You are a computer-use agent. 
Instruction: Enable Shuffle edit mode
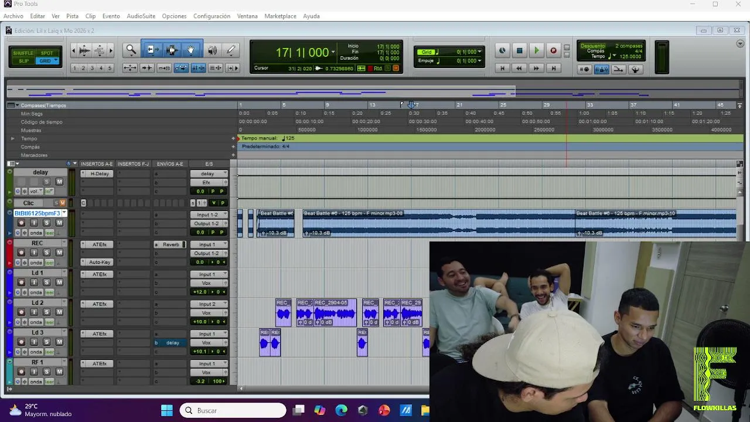click(x=23, y=53)
